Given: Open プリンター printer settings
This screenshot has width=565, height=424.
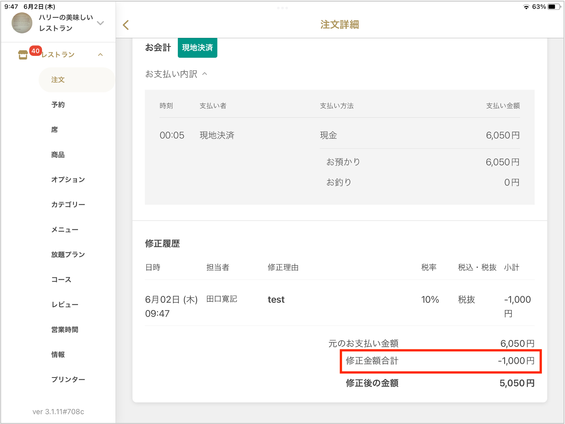Looking at the screenshot, I should tap(68, 379).
